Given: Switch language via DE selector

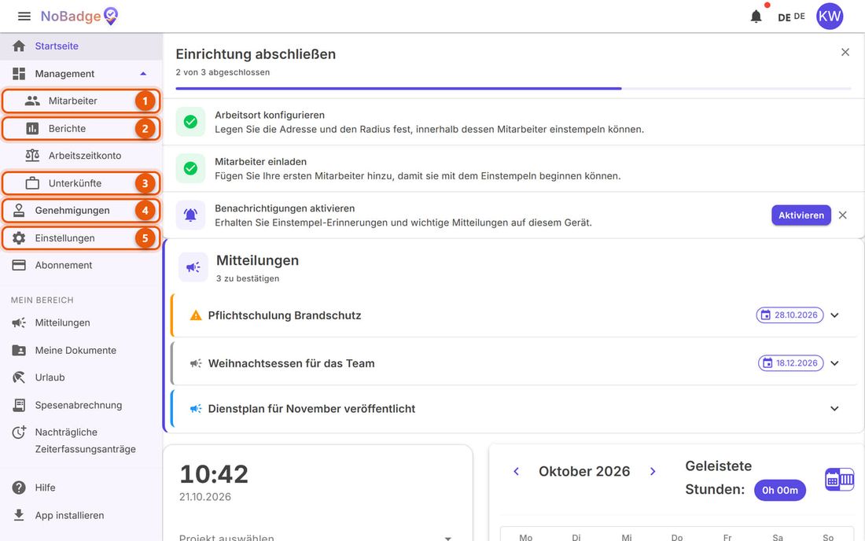Looking at the screenshot, I should [791, 17].
